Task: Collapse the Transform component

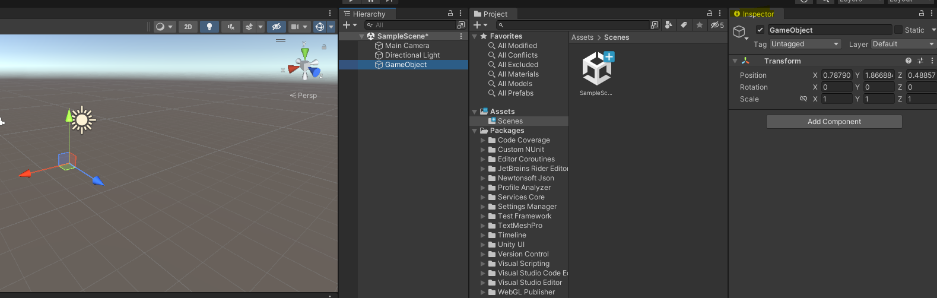Action: click(735, 61)
